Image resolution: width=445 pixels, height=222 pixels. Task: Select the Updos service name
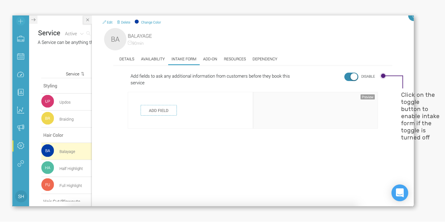(65, 102)
